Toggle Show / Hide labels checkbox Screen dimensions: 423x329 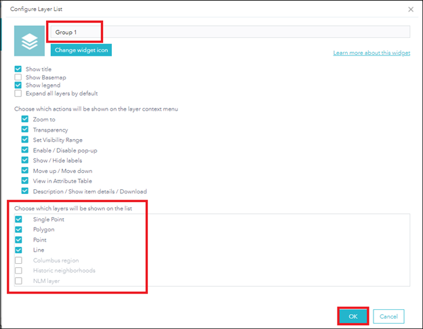point(25,160)
